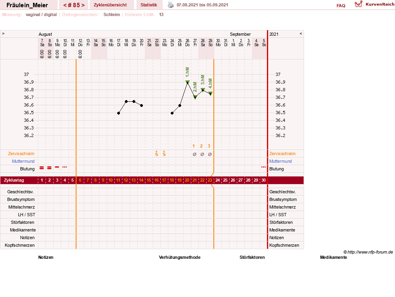Click the Zyklustag header label
The width and height of the screenshot is (395, 297).
point(14,180)
